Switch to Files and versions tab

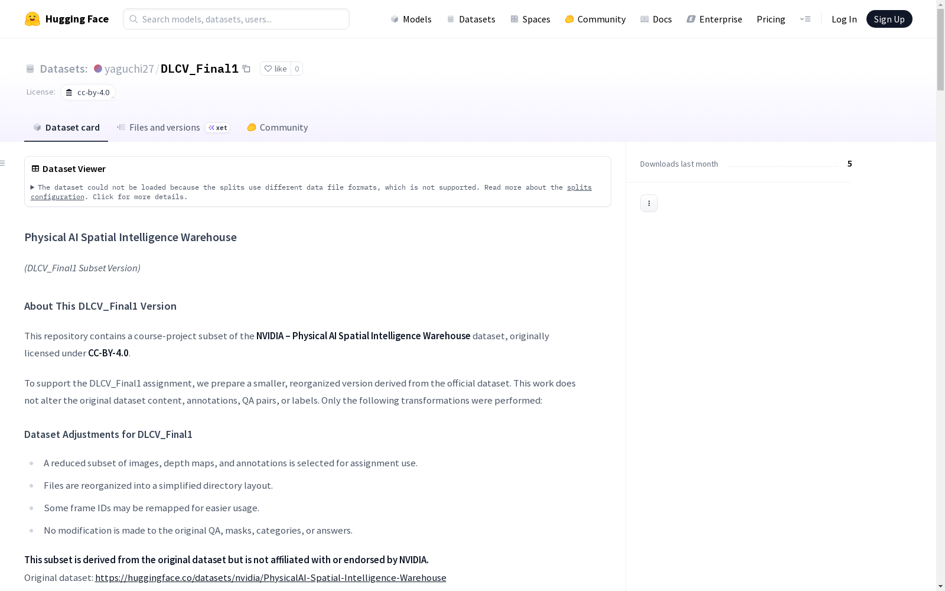point(174,128)
